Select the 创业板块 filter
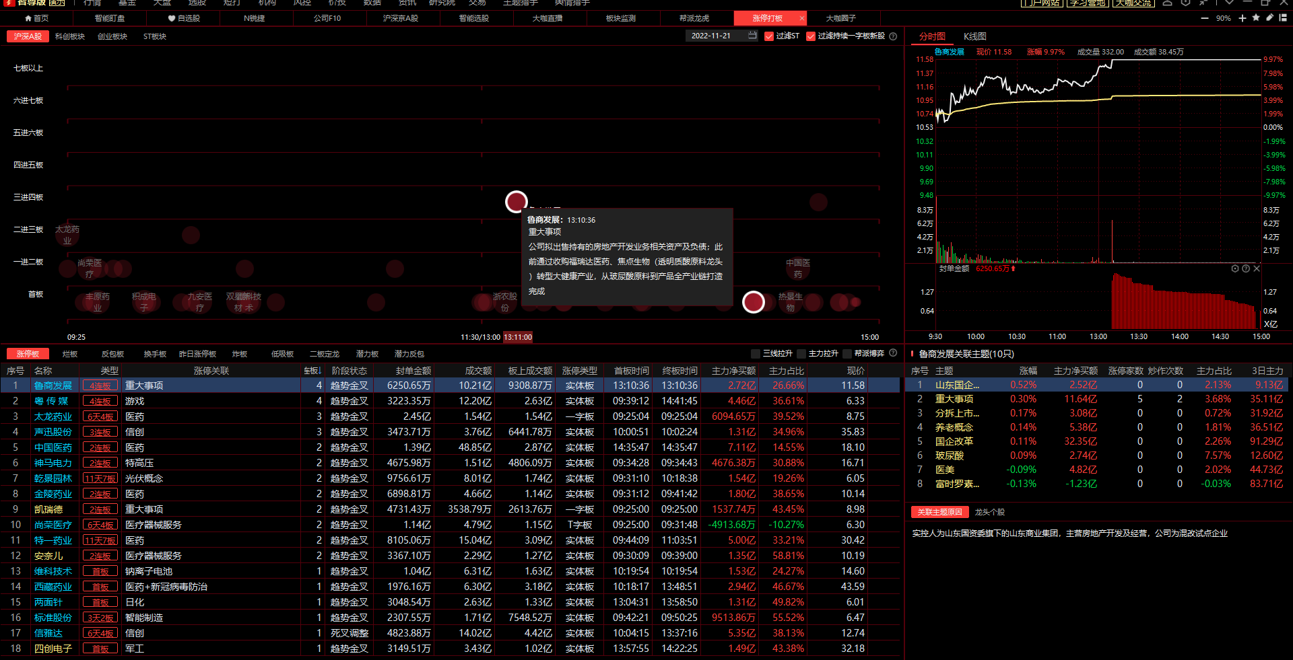 (x=112, y=36)
